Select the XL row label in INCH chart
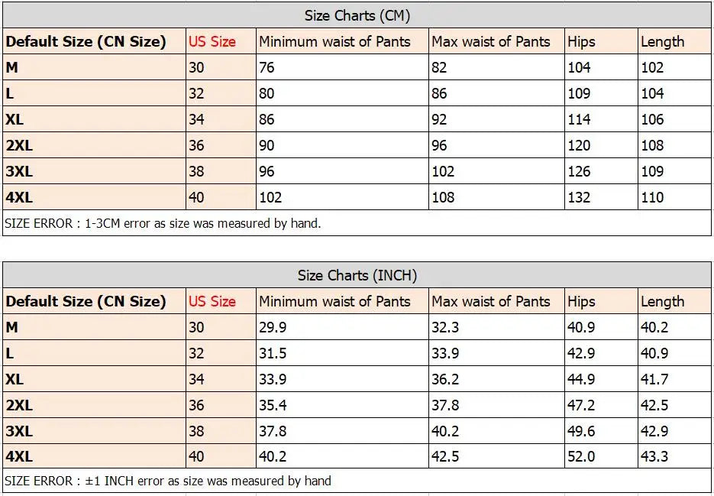The image size is (714, 496). point(14,379)
